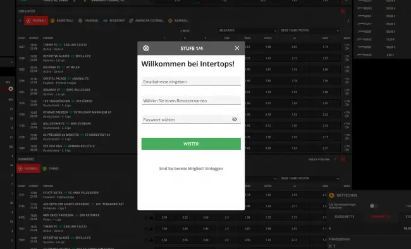
Task: Click the green Weiter button
Action: point(191,144)
